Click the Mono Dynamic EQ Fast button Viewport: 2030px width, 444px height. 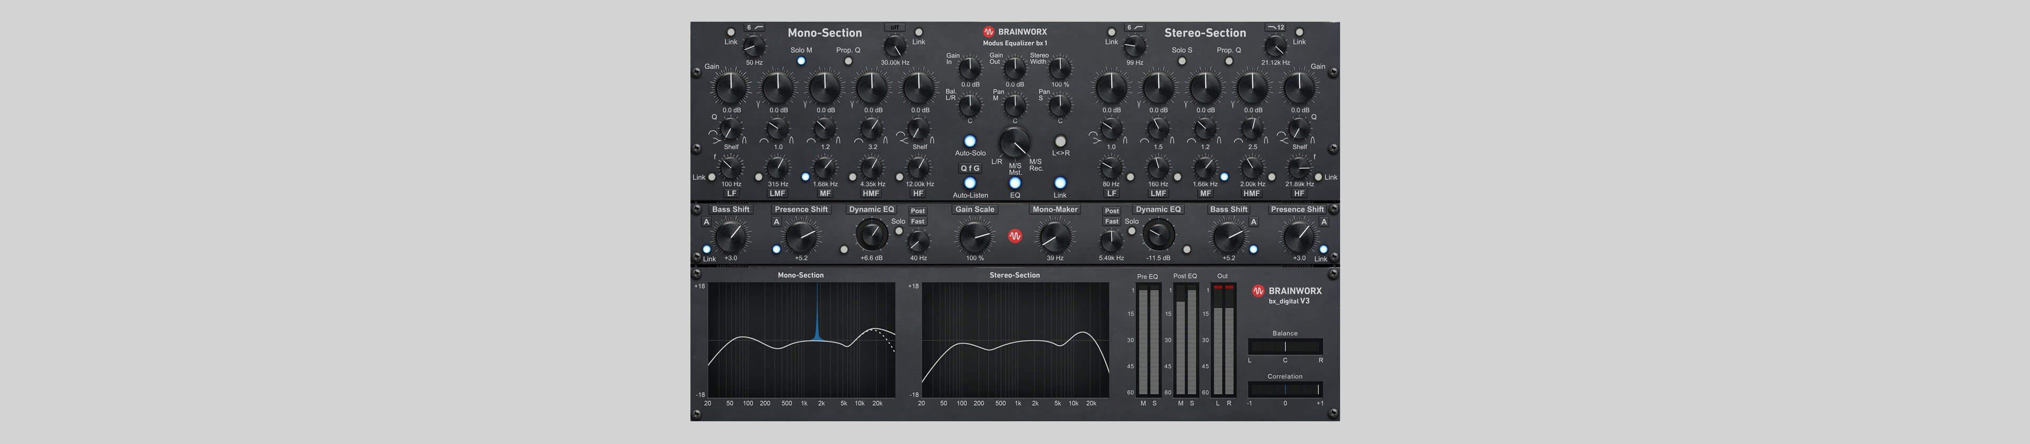(x=918, y=222)
